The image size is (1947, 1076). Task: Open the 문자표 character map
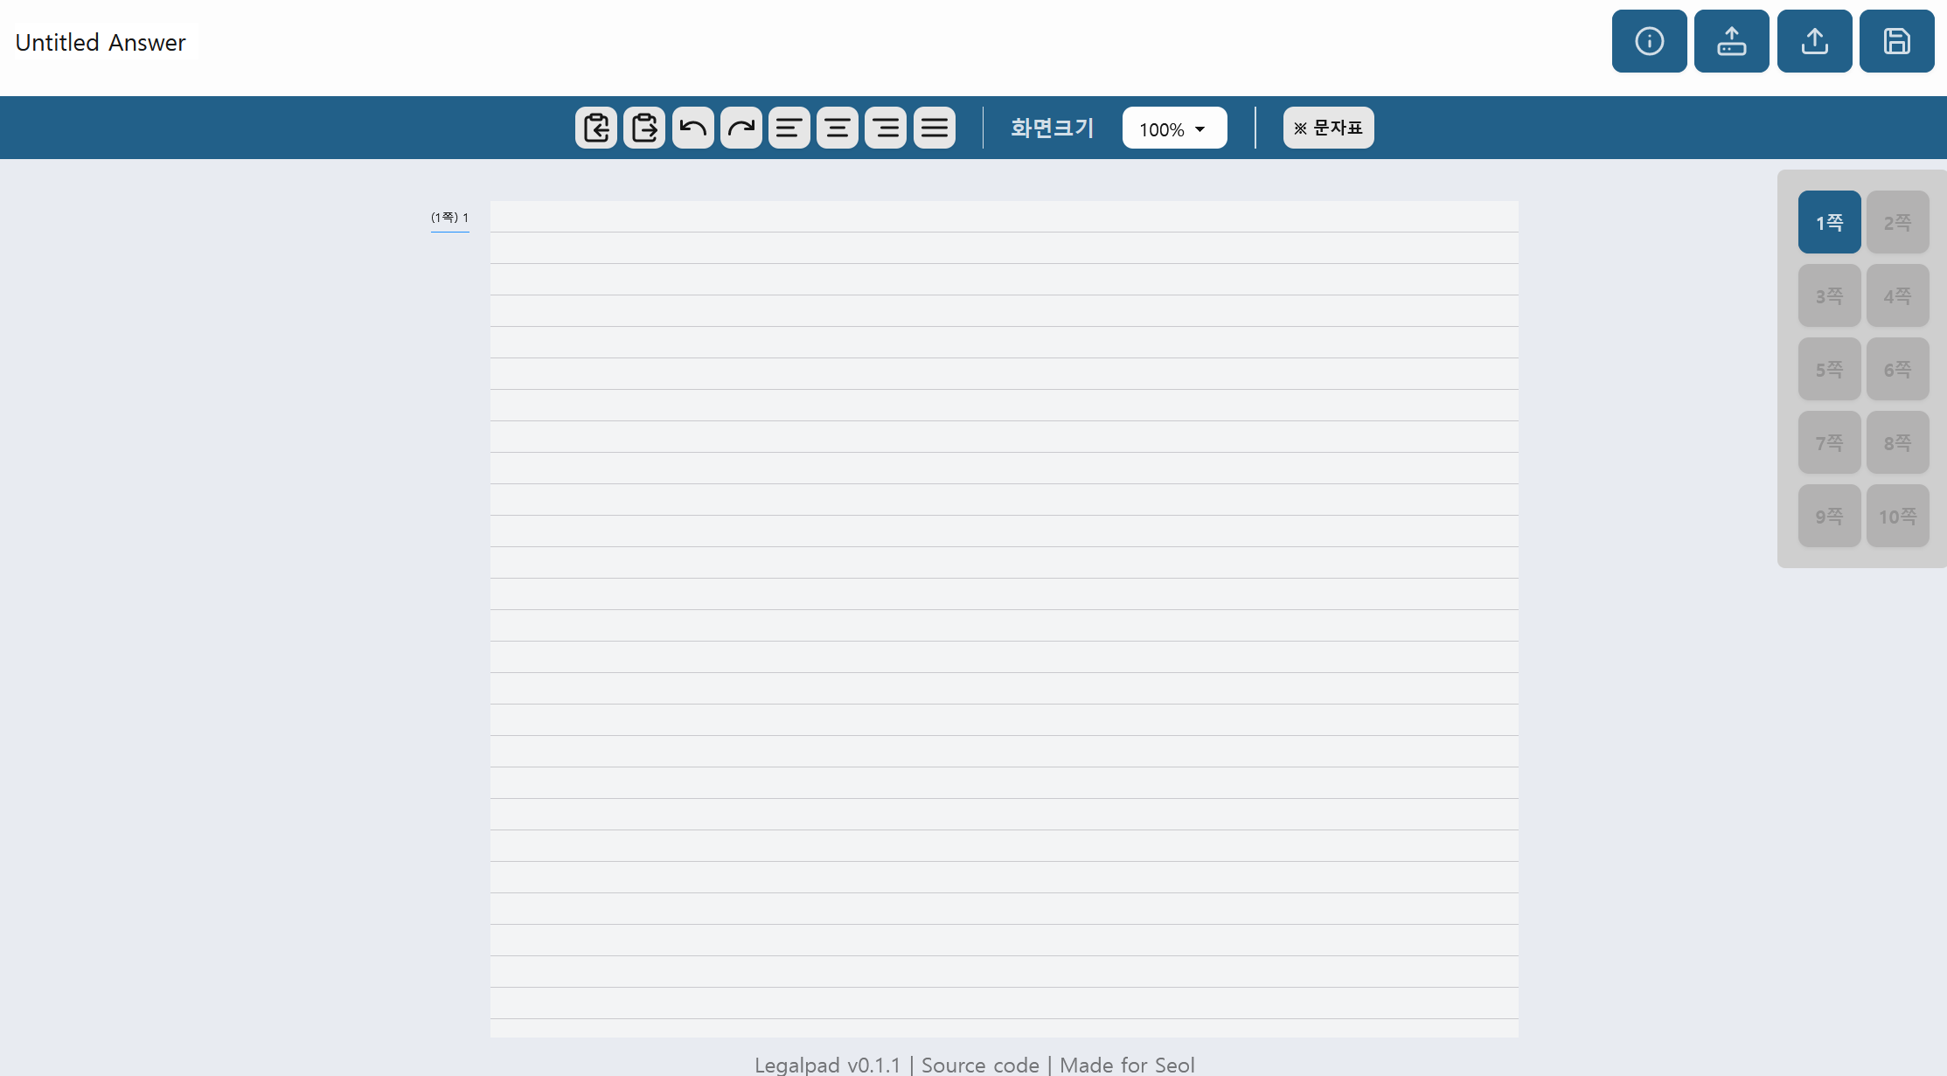point(1328,128)
